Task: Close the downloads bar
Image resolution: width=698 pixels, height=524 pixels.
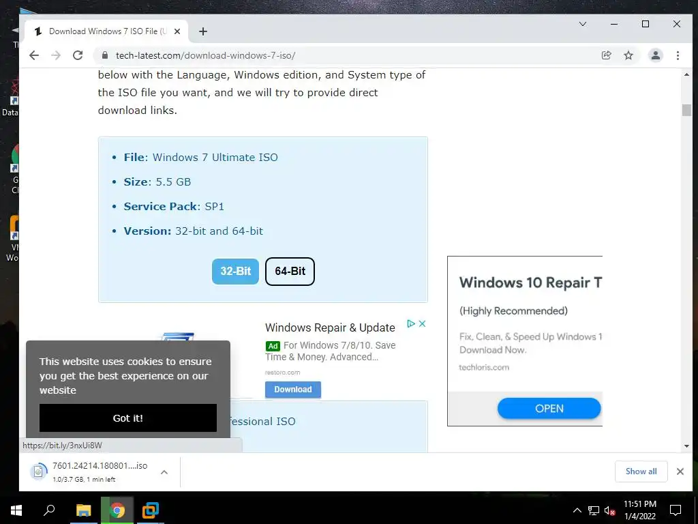Action: click(680, 471)
